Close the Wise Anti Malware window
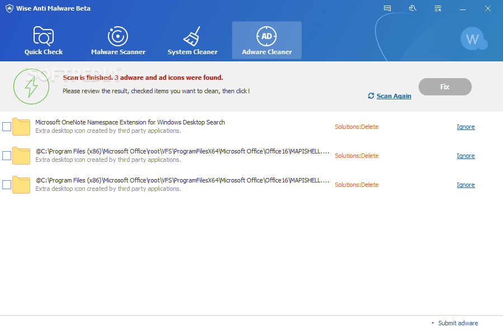This screenshot has width=503, height=332. click(487, 8)
